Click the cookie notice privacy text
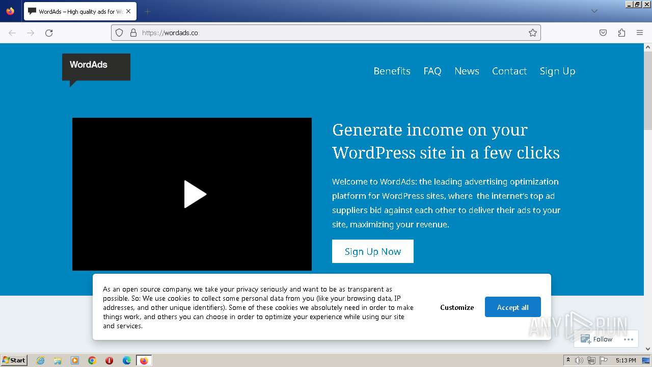 pos(258,307)
